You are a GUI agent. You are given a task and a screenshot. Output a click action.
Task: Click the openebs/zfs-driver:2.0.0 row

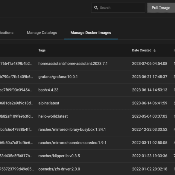click(x=87, y=169)
